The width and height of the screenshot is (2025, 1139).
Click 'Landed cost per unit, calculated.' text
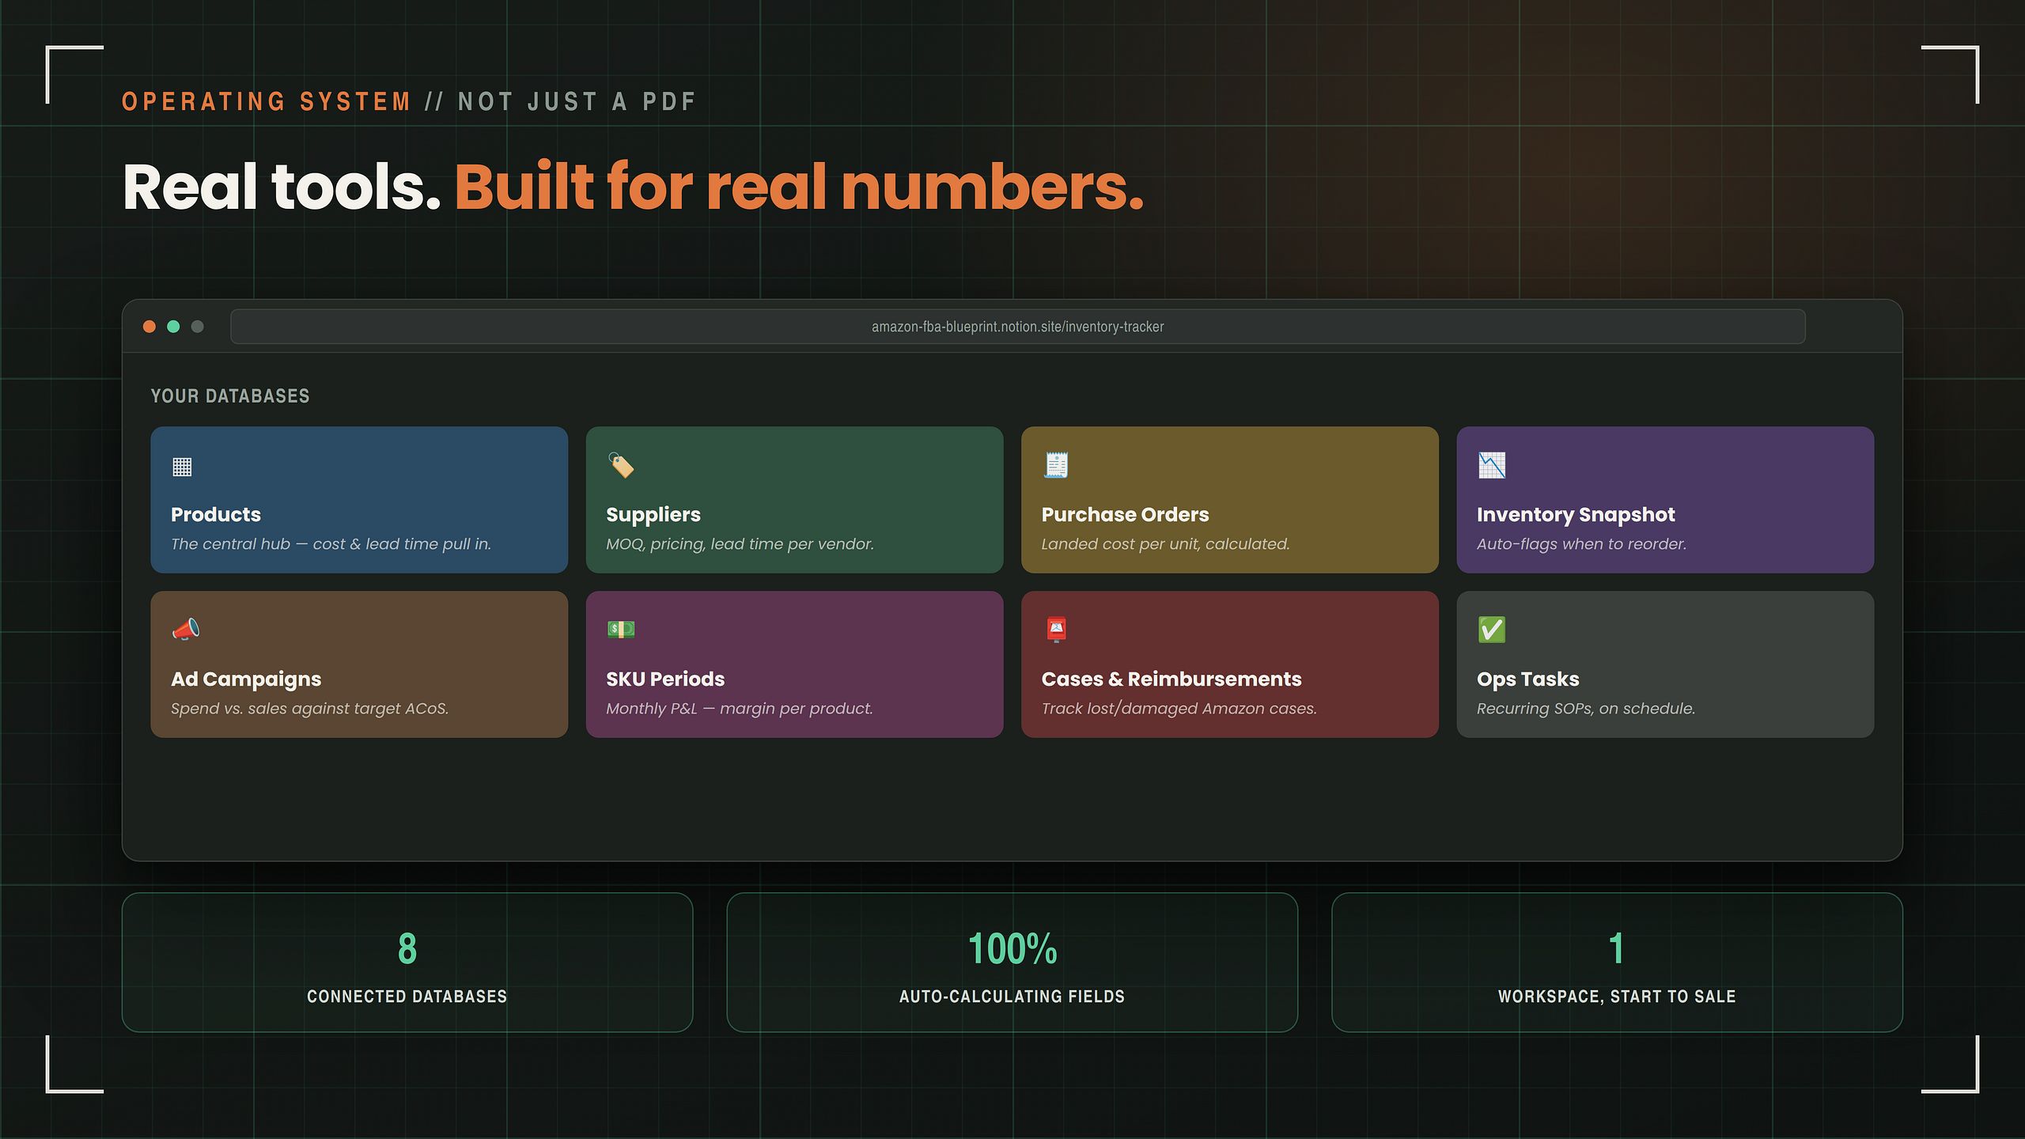tap(1165, 544)
